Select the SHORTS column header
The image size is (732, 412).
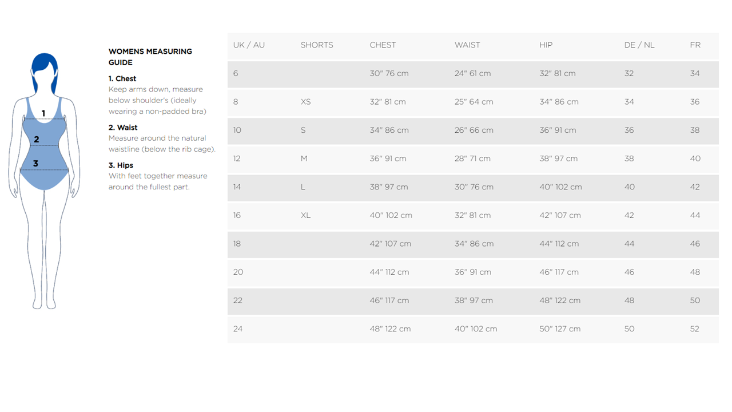[317, 45]
